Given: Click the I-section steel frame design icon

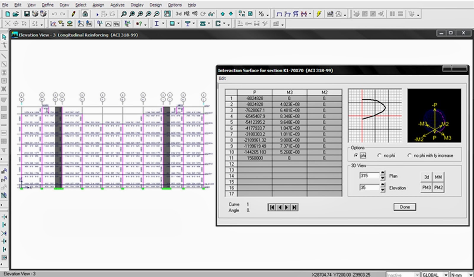Looking at the screenshot, I should point(156,24).
